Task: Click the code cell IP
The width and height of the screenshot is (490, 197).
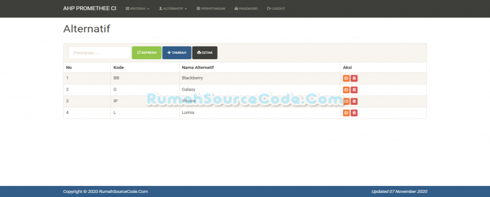Action: point(145,101)
